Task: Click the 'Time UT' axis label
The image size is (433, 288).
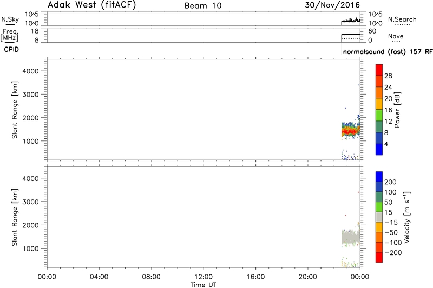Action: (x=204, y=285)
